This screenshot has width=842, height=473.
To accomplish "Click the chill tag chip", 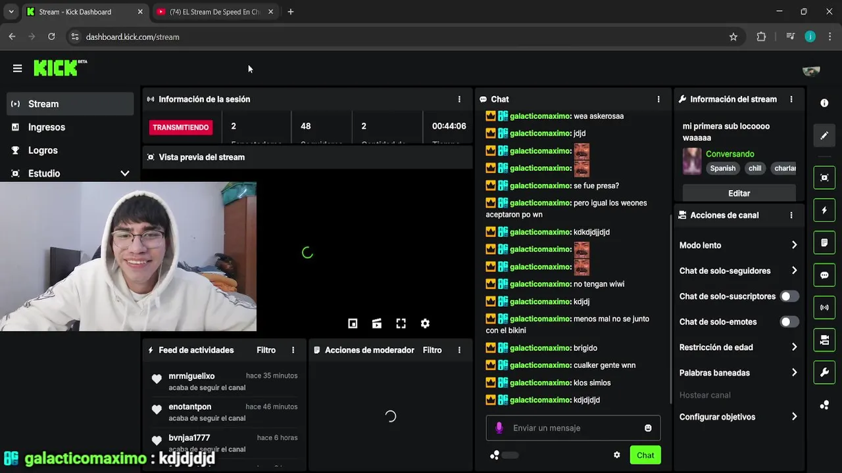I will click(x=755, y=168).
